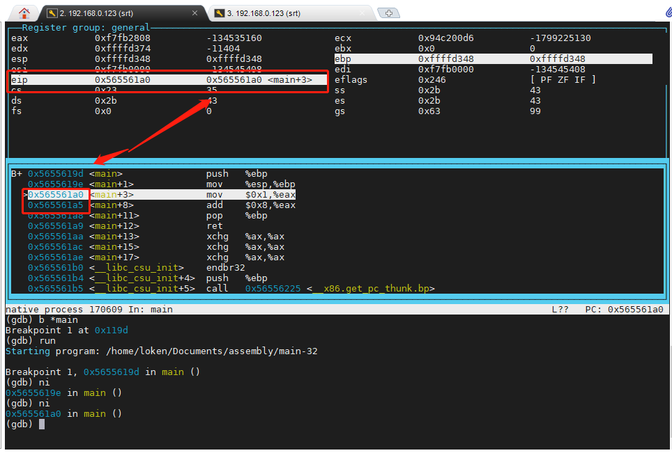This screenshot has width=672, height=453.
Task: Click instruction 'add $0x8,%eax'
Action: (251, 205)
